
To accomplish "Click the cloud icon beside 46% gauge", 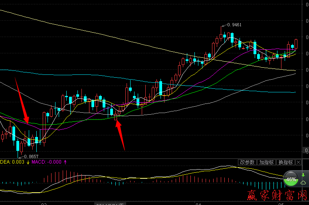I will 303,183.
